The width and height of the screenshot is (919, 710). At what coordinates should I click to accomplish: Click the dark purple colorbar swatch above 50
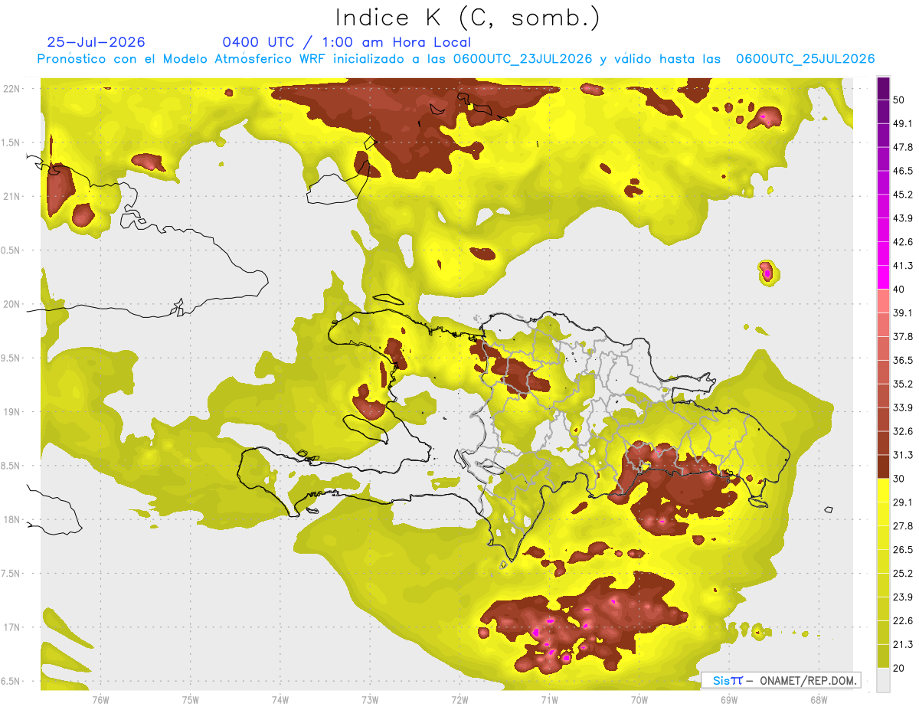883,88
